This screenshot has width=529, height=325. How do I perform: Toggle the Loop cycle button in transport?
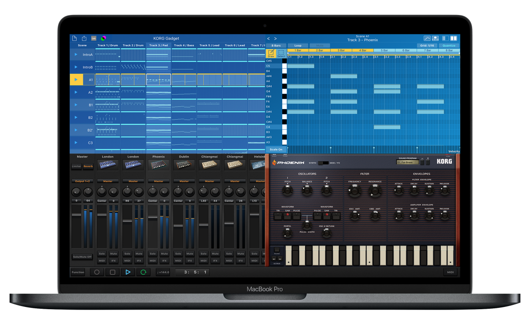[143, 272]
